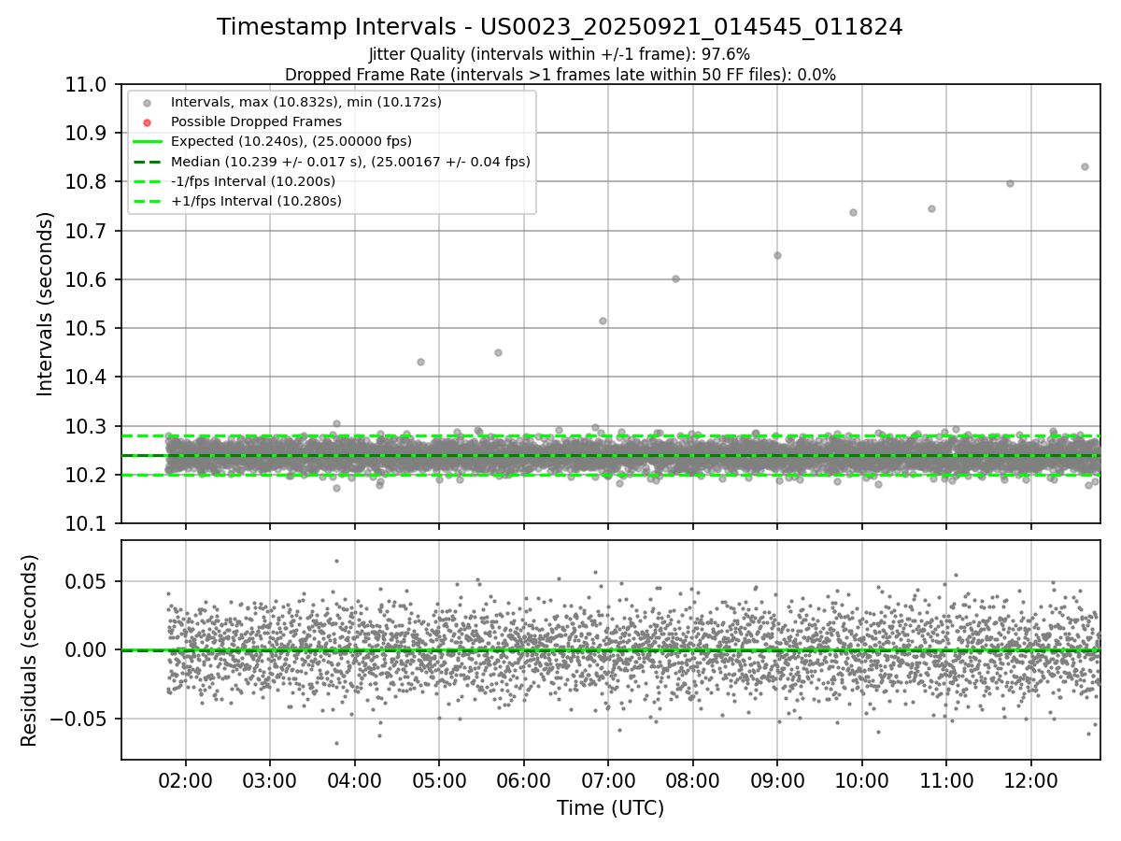1121x841 pixels.
Task: Select the outlier point near 10.8 at 11:45
Action: point(1010,183)
